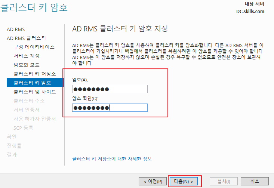Go back with the 이전(P) button
Viewport: 274px width, 188px height.
tap(153, 181)
